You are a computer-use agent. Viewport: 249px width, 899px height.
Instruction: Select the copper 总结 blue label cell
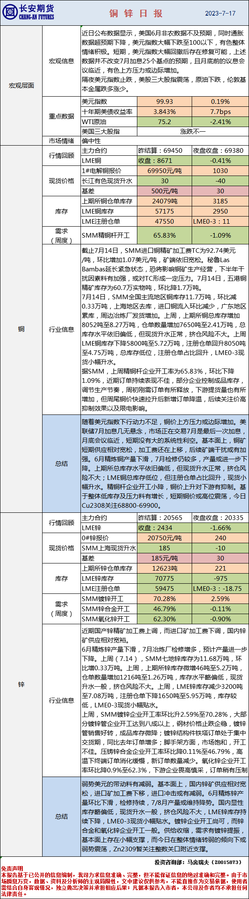point(62,463)
